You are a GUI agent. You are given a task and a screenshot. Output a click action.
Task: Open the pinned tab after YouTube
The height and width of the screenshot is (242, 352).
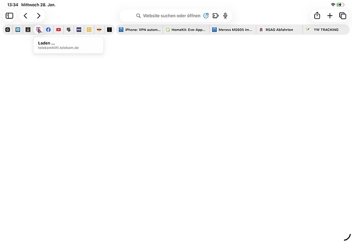(x=69, y=30)
